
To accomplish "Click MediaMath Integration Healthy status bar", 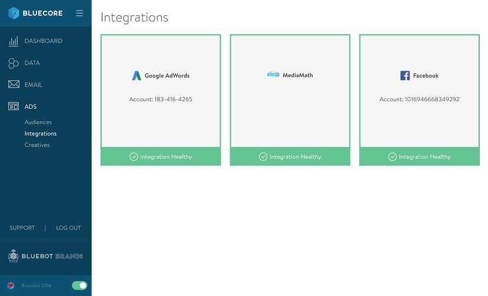I will (290, 157).
